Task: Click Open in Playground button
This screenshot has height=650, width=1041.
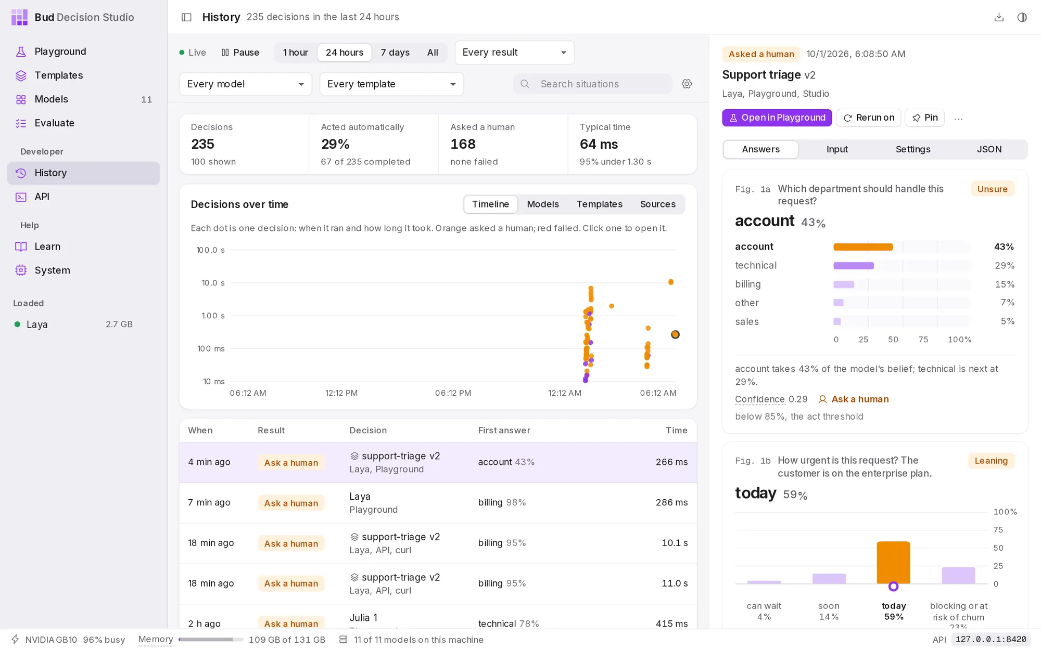Action: point(777,118)
